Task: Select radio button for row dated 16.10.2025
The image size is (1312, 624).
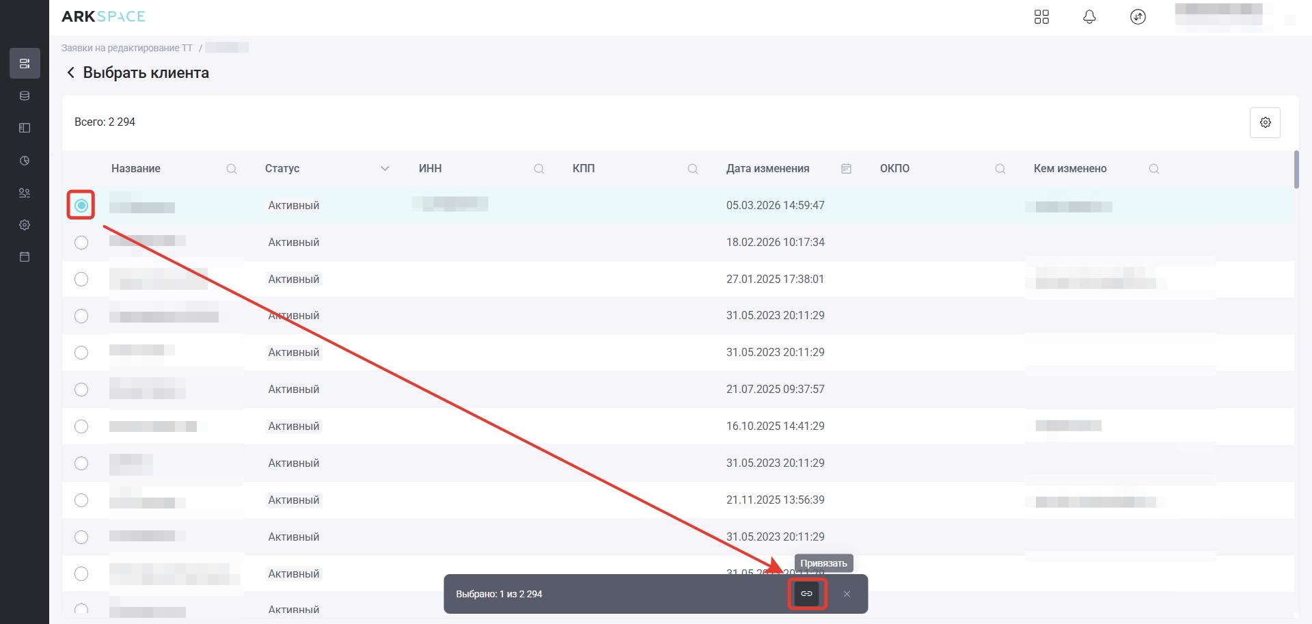Action: (81, 426)
